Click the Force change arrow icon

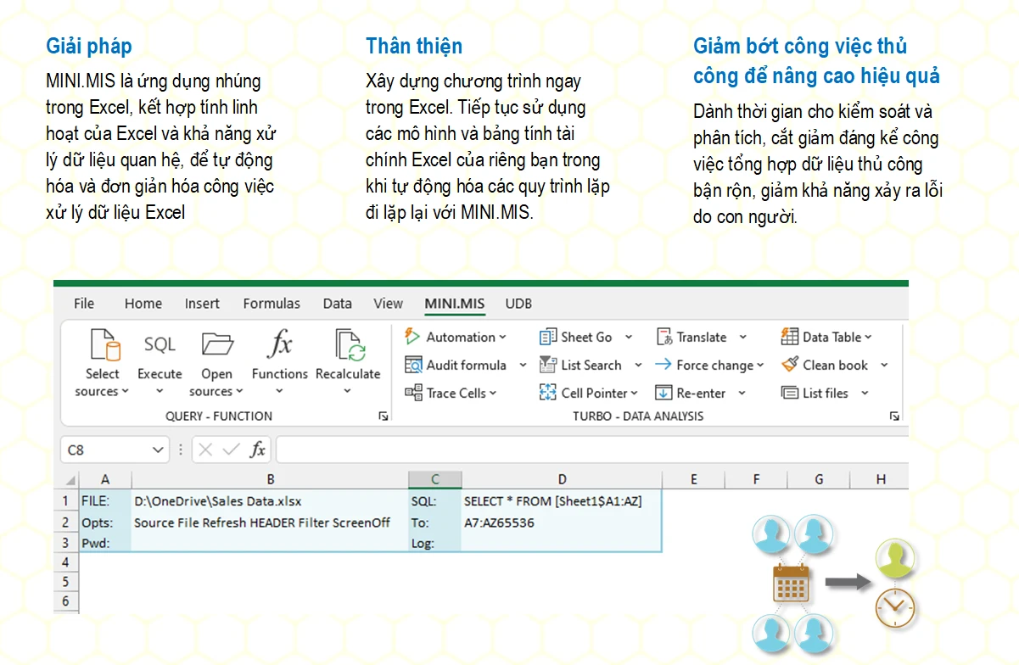click(x=663, y=365)
